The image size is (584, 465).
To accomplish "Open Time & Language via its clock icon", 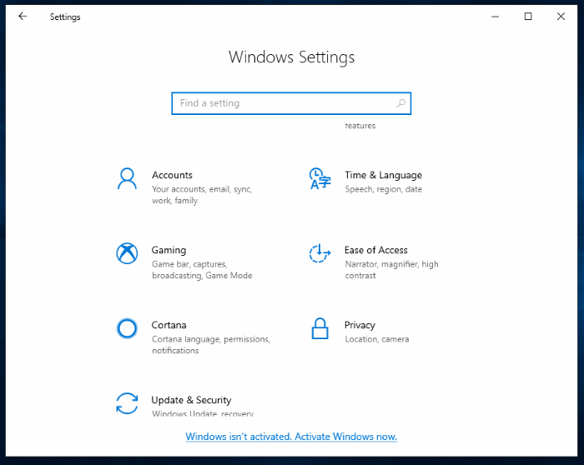I will [320, 178].
